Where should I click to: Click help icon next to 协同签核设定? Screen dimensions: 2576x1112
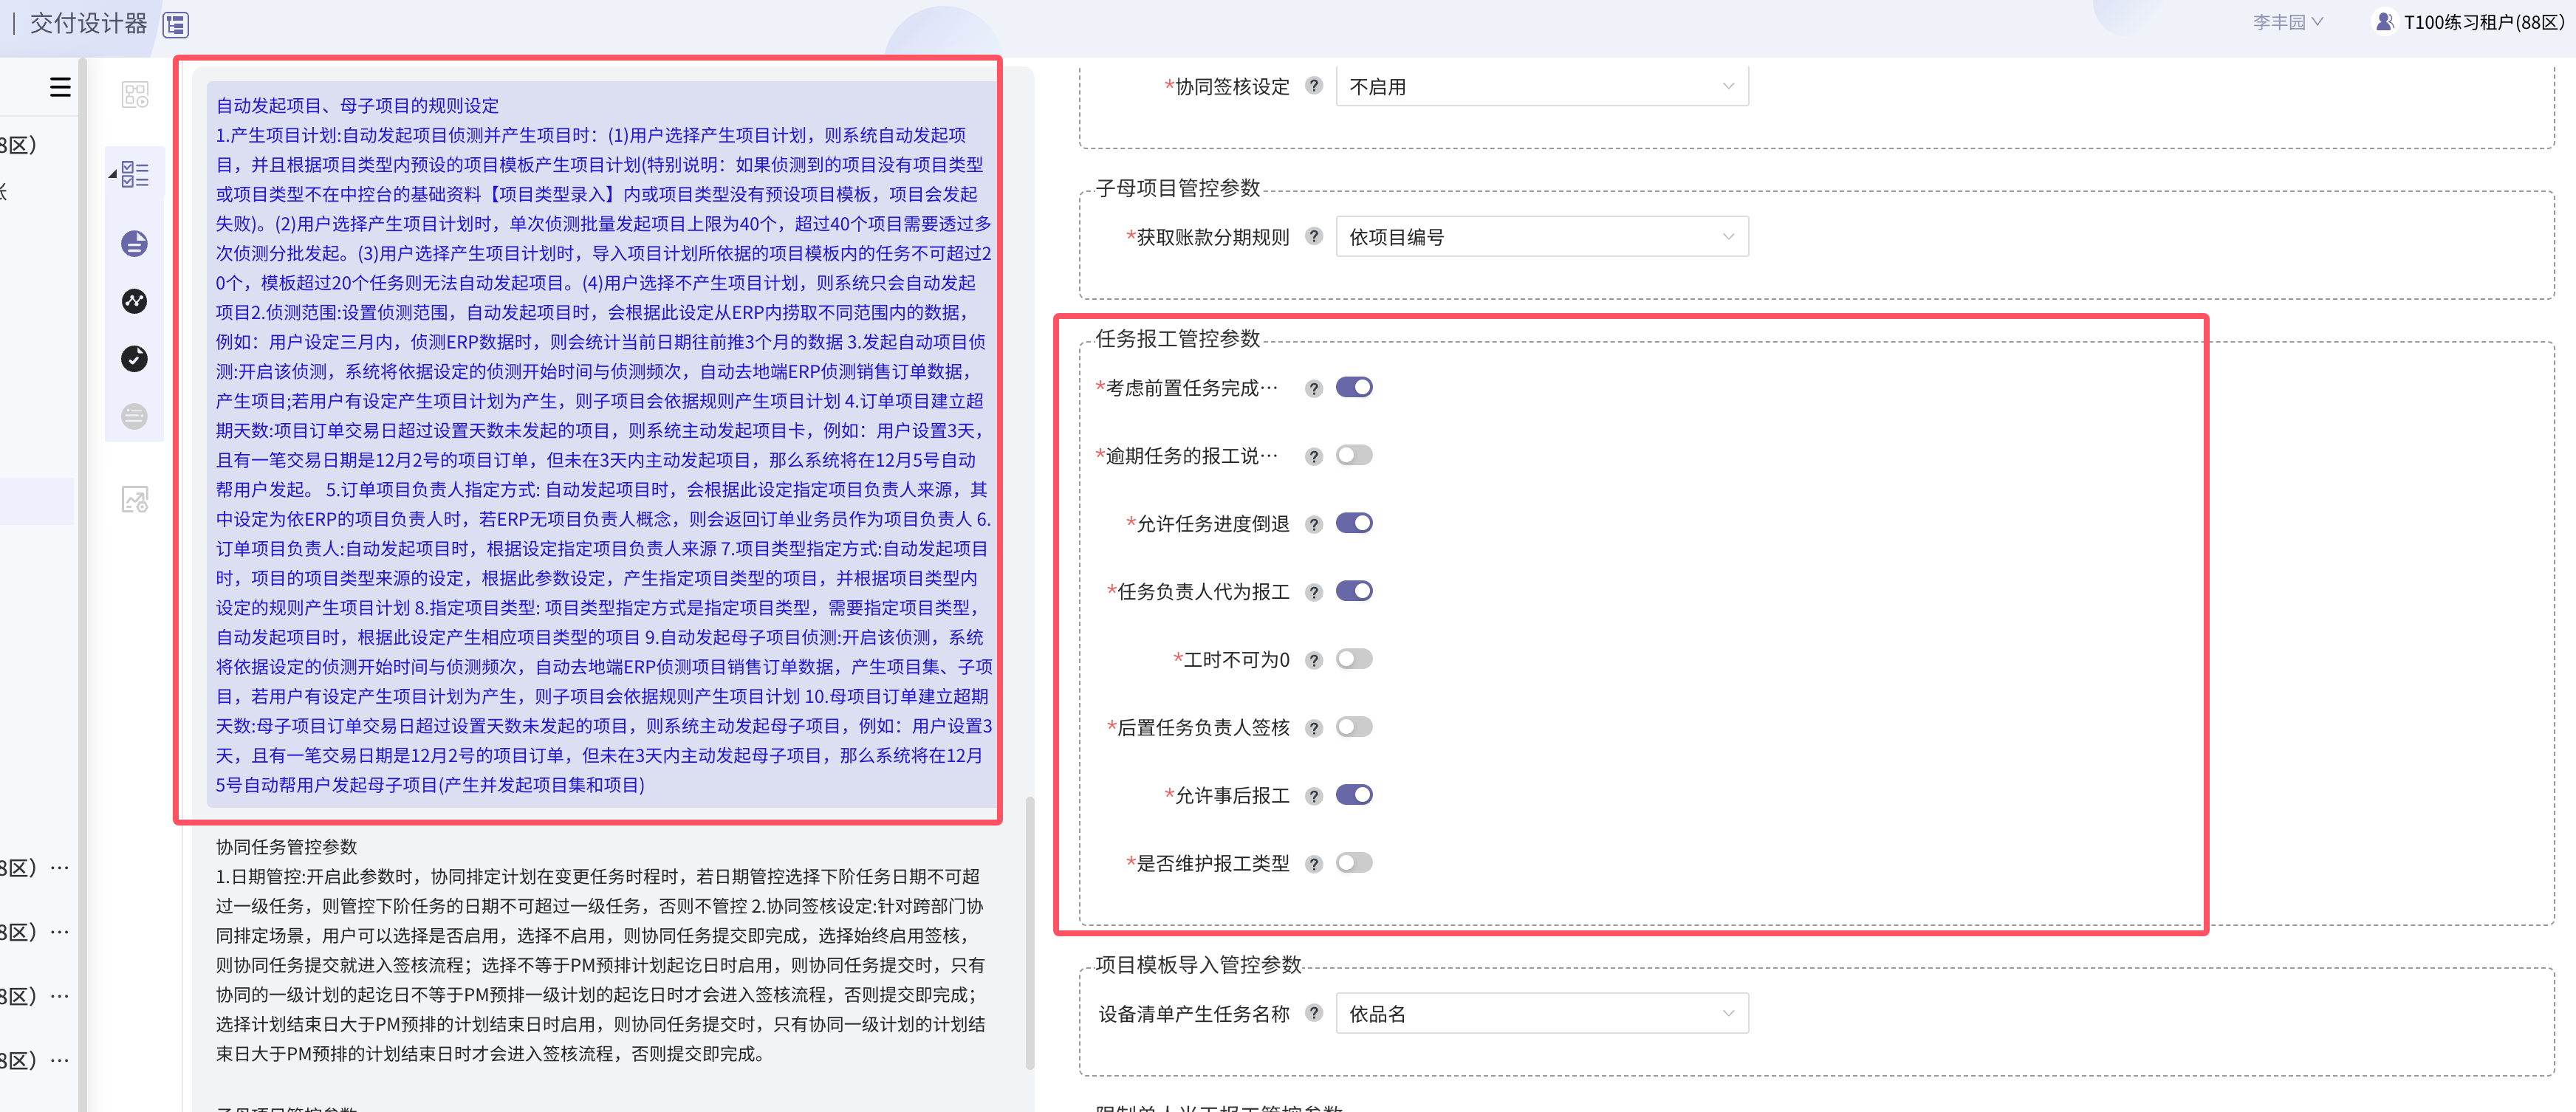click(1314, 86)
